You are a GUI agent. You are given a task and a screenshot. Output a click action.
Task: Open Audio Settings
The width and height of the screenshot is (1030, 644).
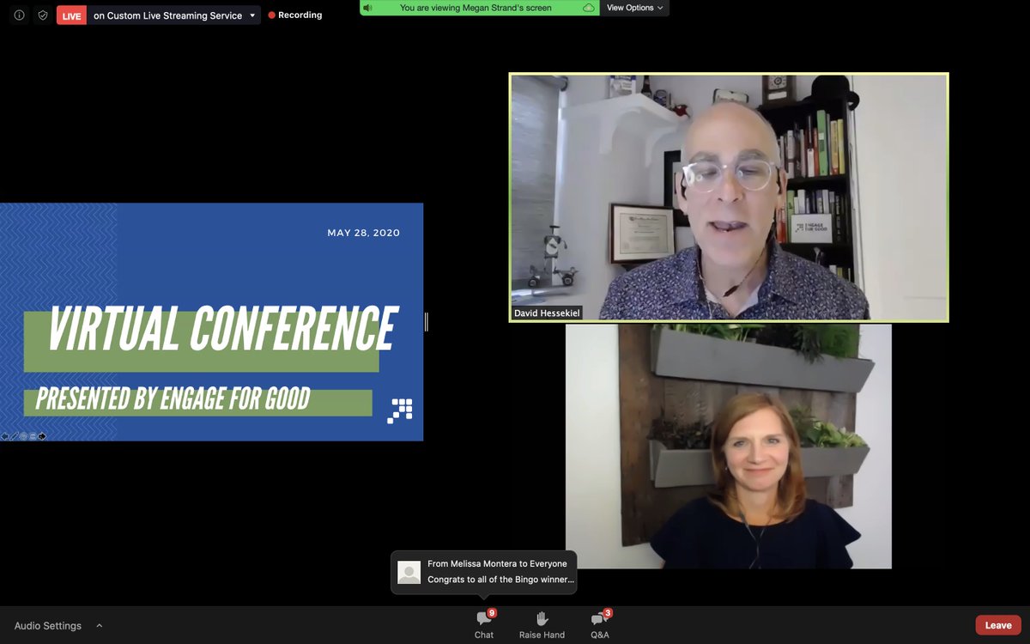48,626
